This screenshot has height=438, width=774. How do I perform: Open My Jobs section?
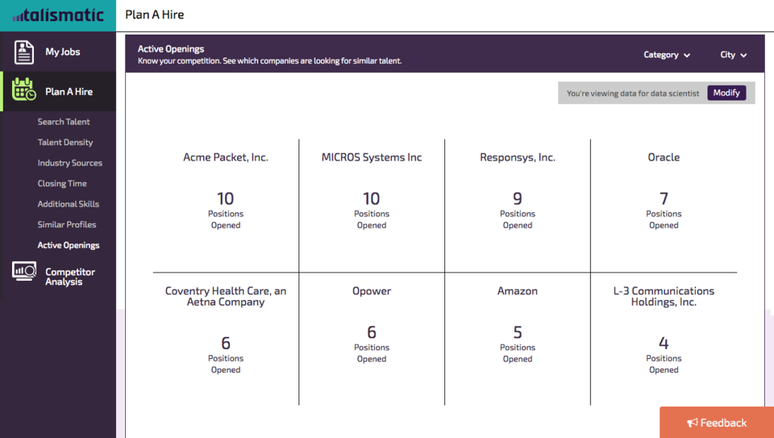63,52
